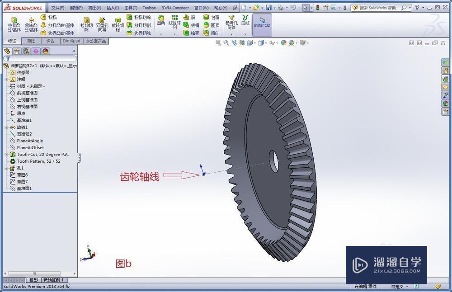Viewport: 452px width, 292px height.
Task: Open the 线性阵列 pattern dropdown arrow
Action: click(x=174, y=34)
